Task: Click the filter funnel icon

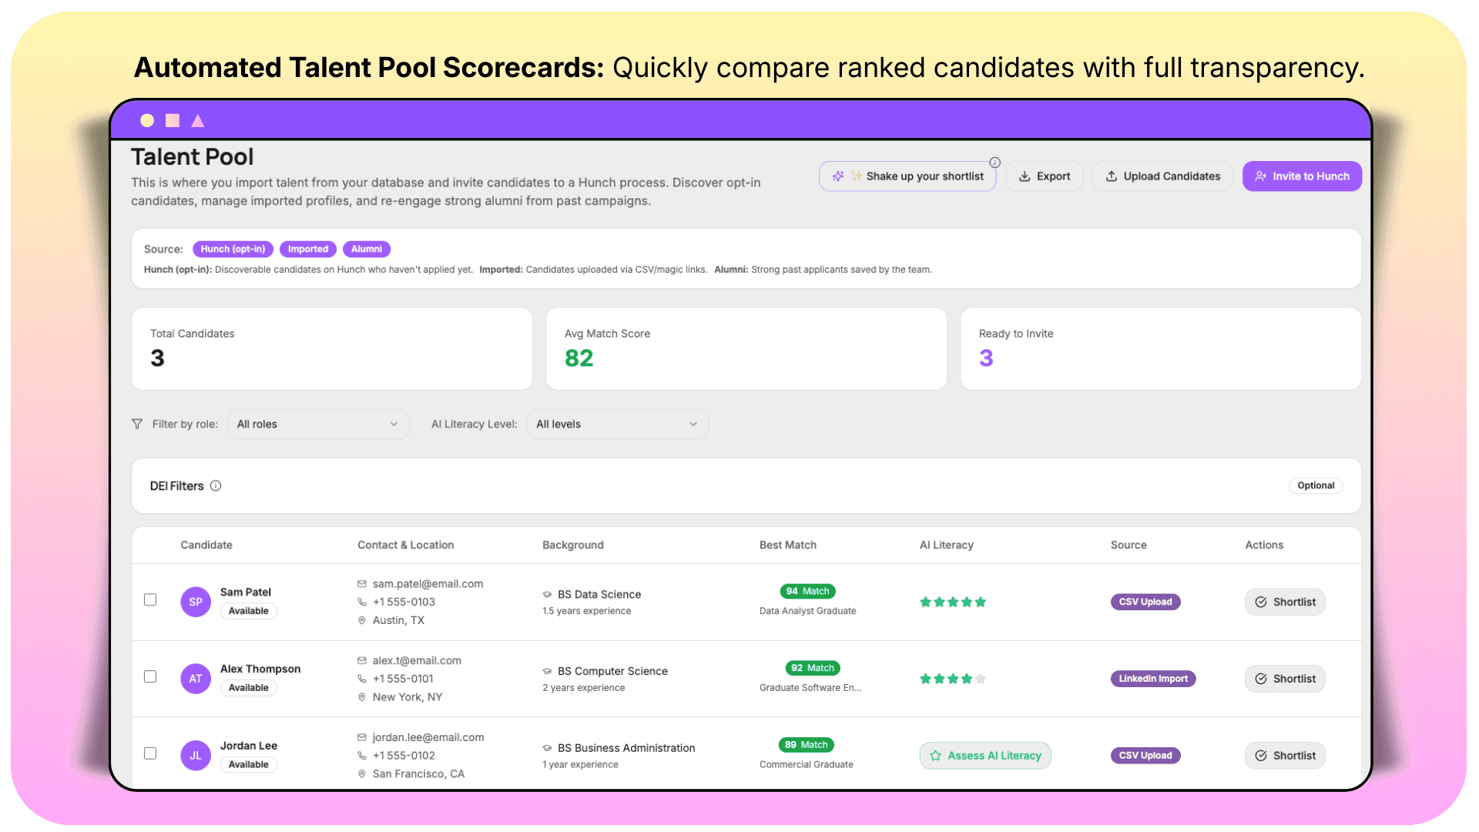Action: [x=137, y=424]
